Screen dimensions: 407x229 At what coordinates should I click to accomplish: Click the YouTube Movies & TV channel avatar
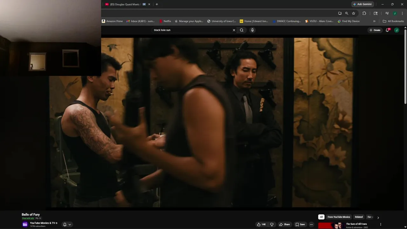pos(25,224)
